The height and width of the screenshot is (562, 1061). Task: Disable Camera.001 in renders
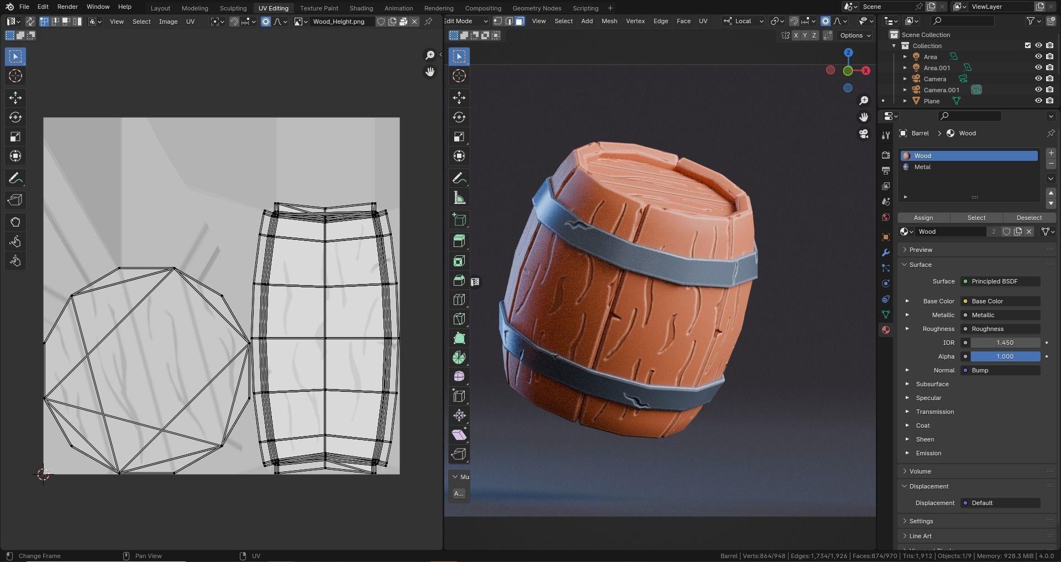point(1050,90)
